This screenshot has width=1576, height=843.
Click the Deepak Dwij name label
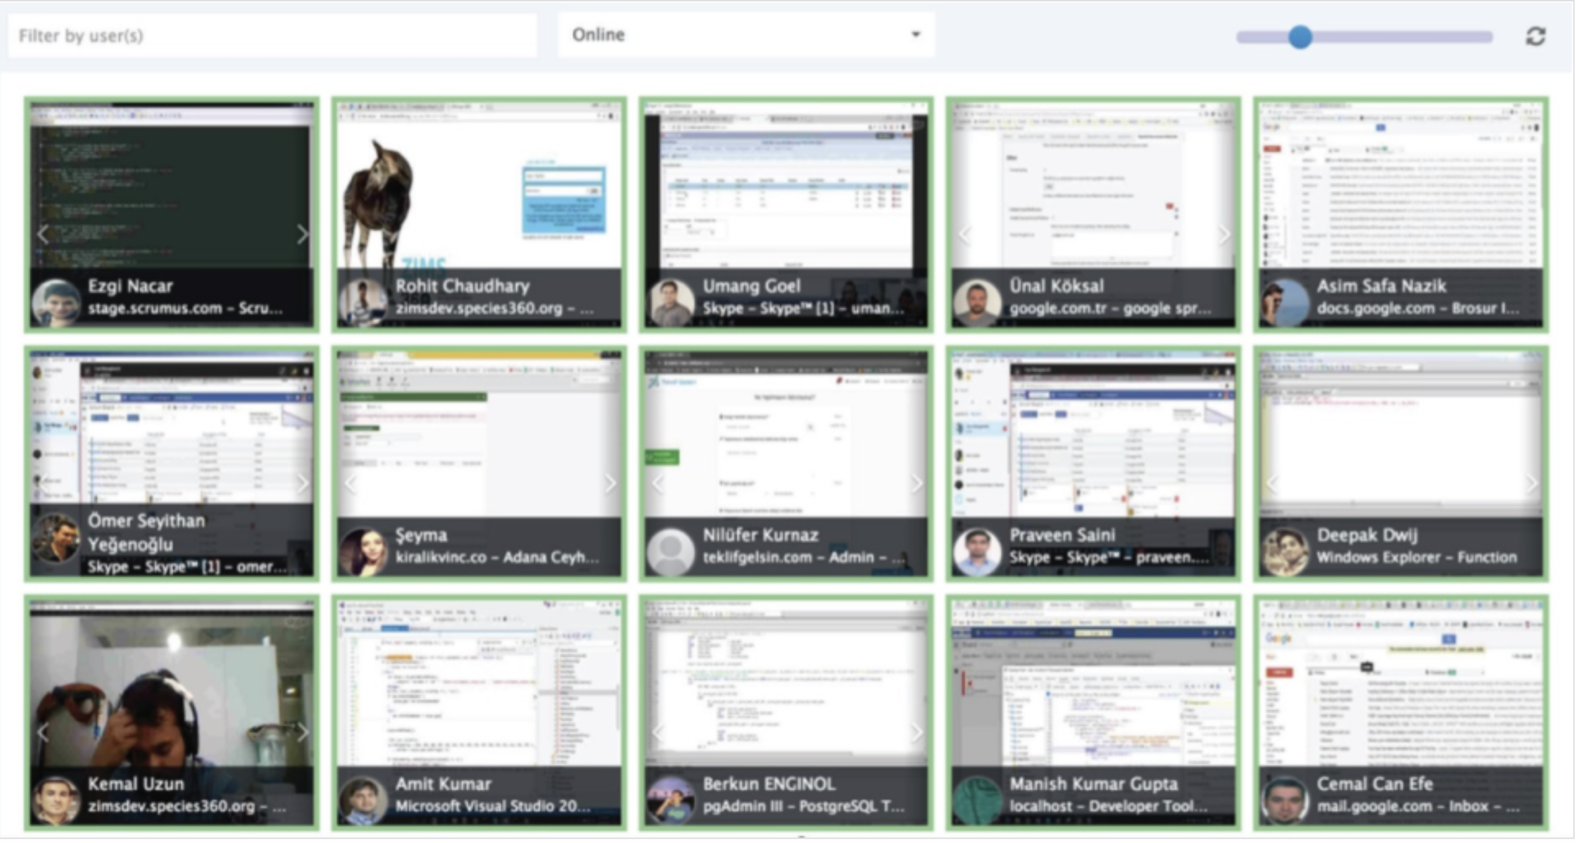click(x=1367, y=535)
